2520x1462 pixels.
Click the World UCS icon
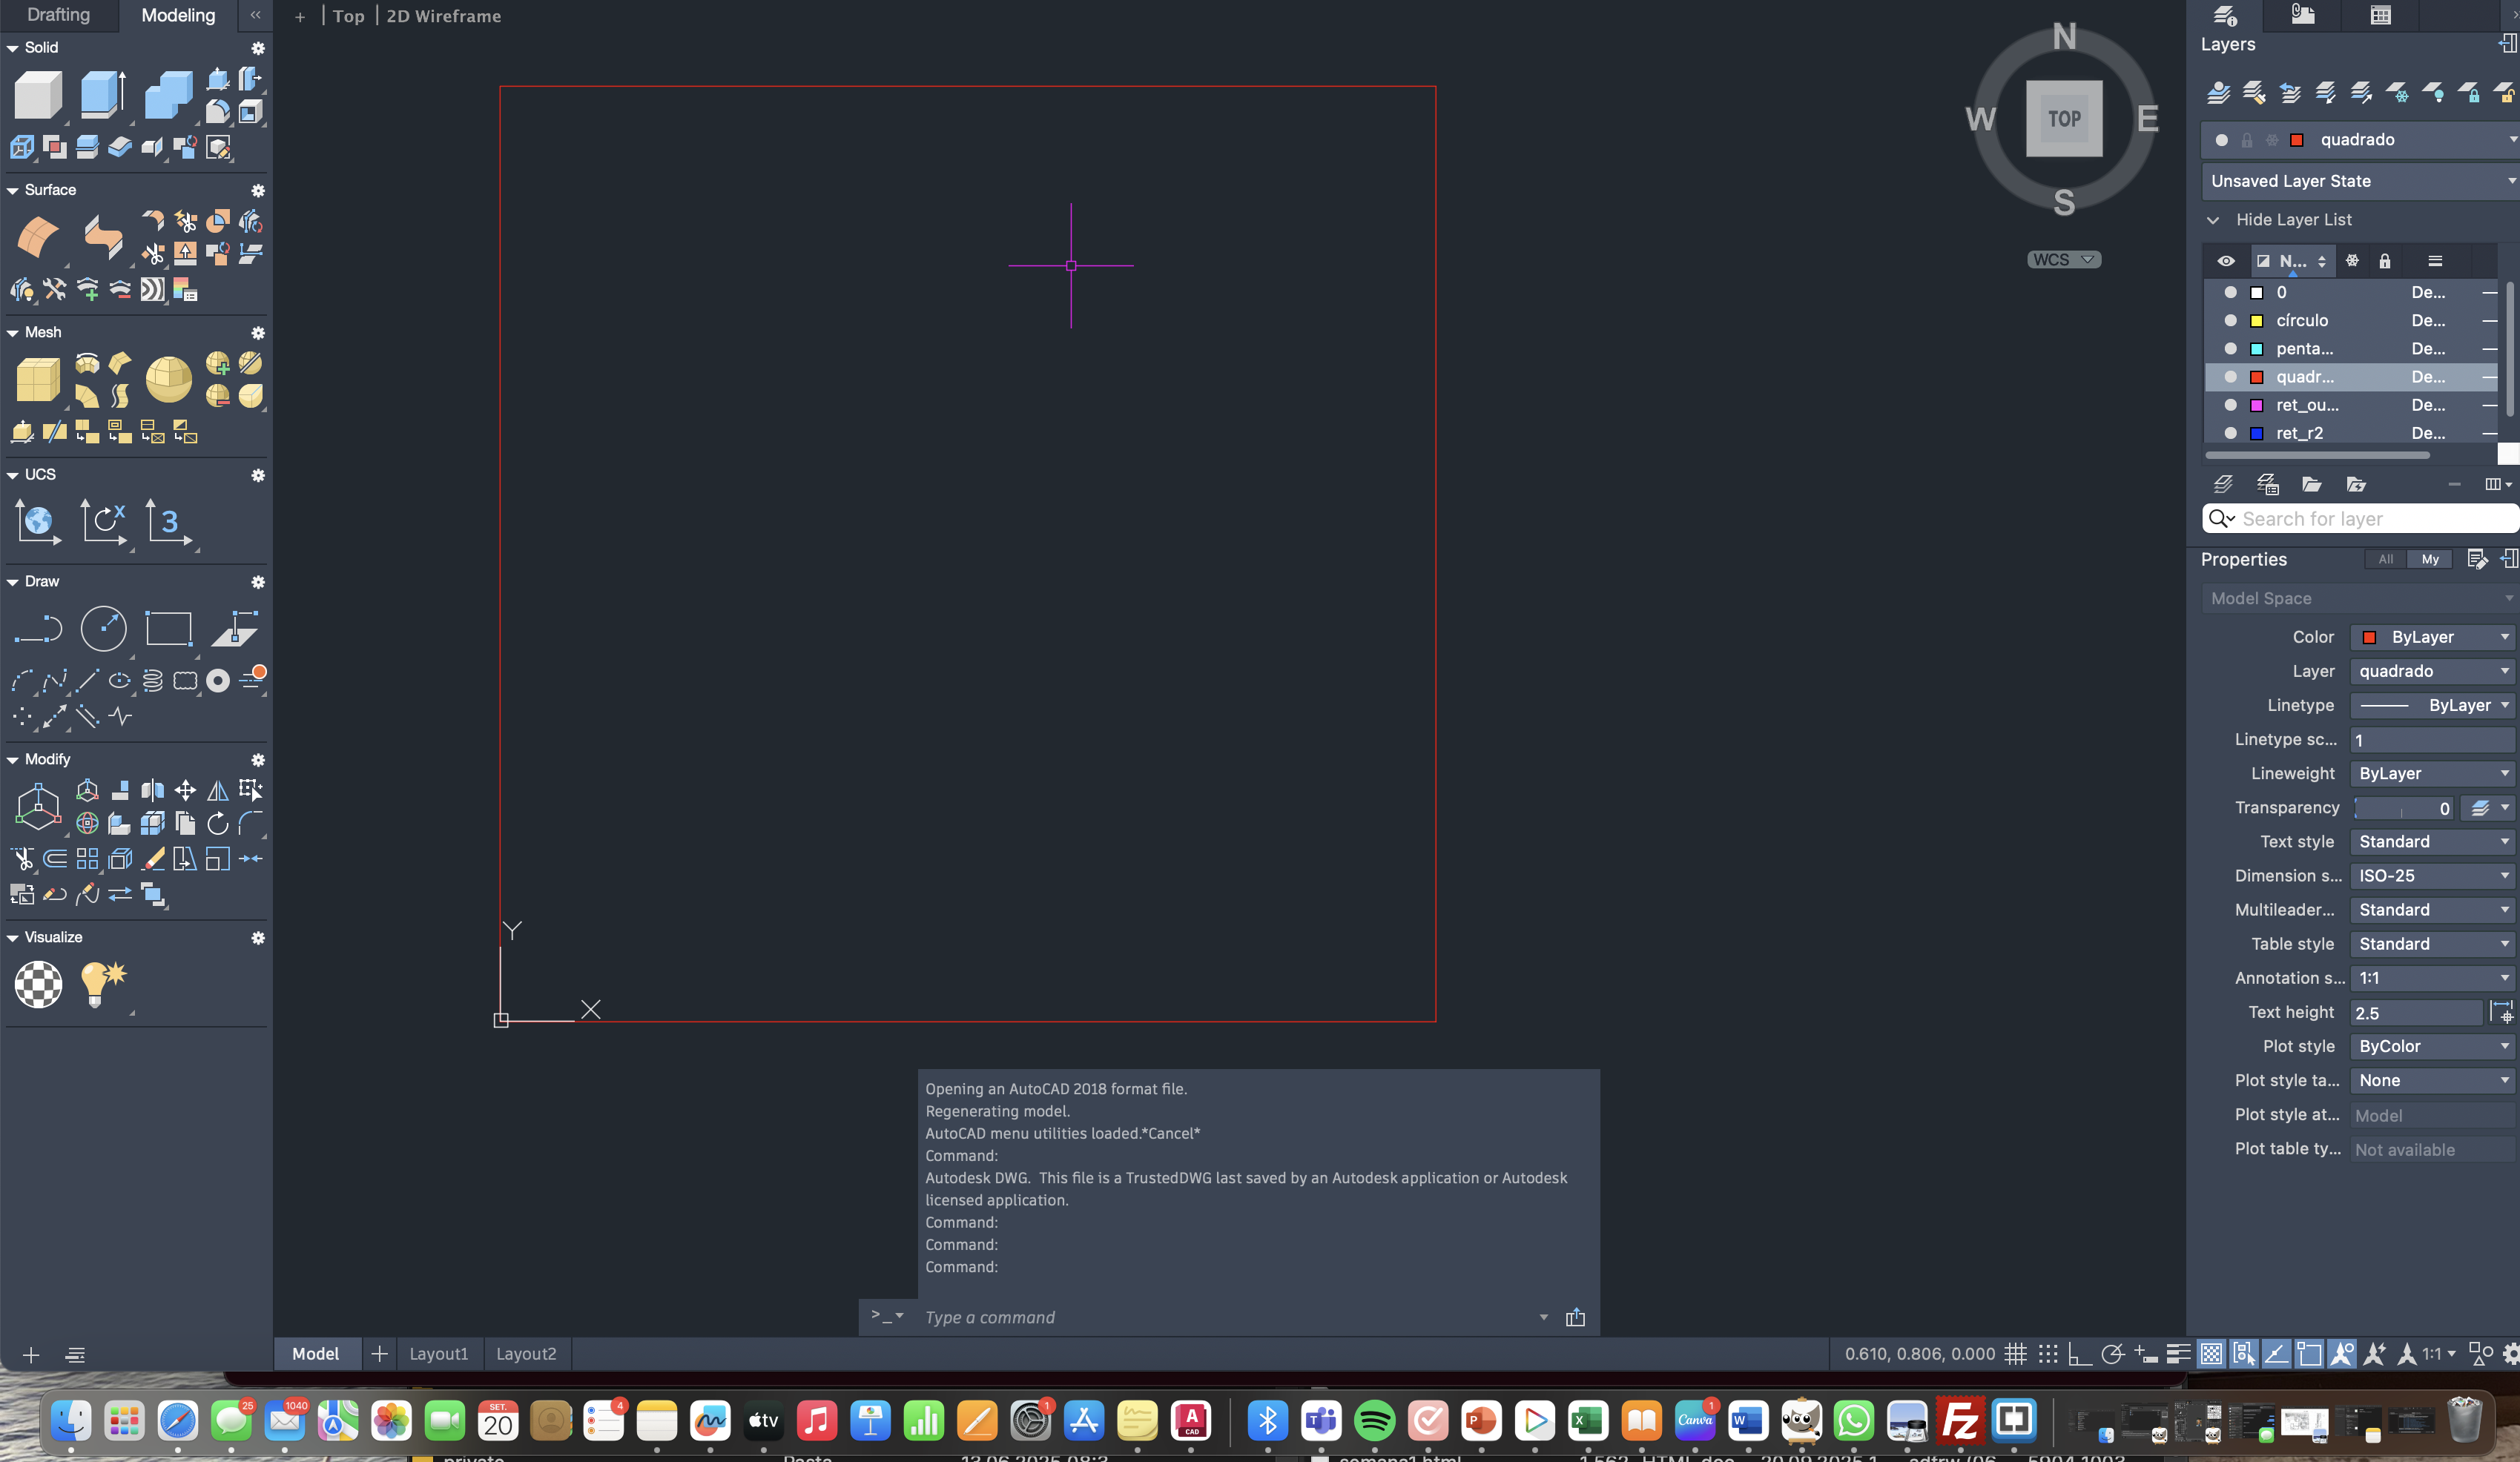(38, 521)
